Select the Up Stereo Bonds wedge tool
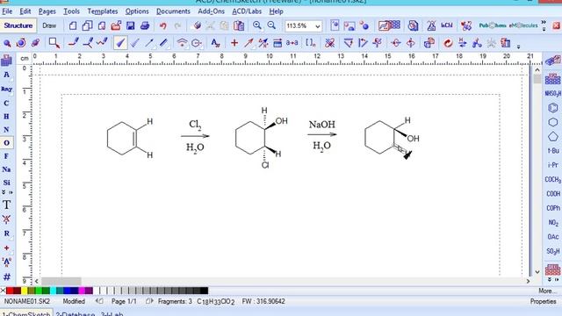The image size is (562, 316). tap(120, 43)
